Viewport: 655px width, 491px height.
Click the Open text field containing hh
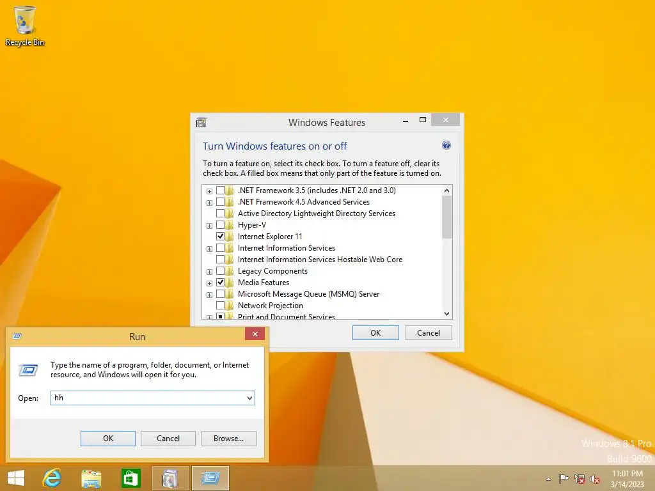pyautogui.click(x=152, y=398)
